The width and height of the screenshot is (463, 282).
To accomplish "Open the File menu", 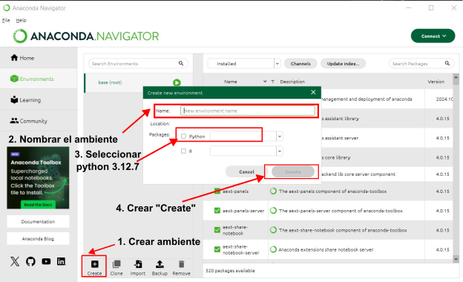I will [x=6, y=20].
